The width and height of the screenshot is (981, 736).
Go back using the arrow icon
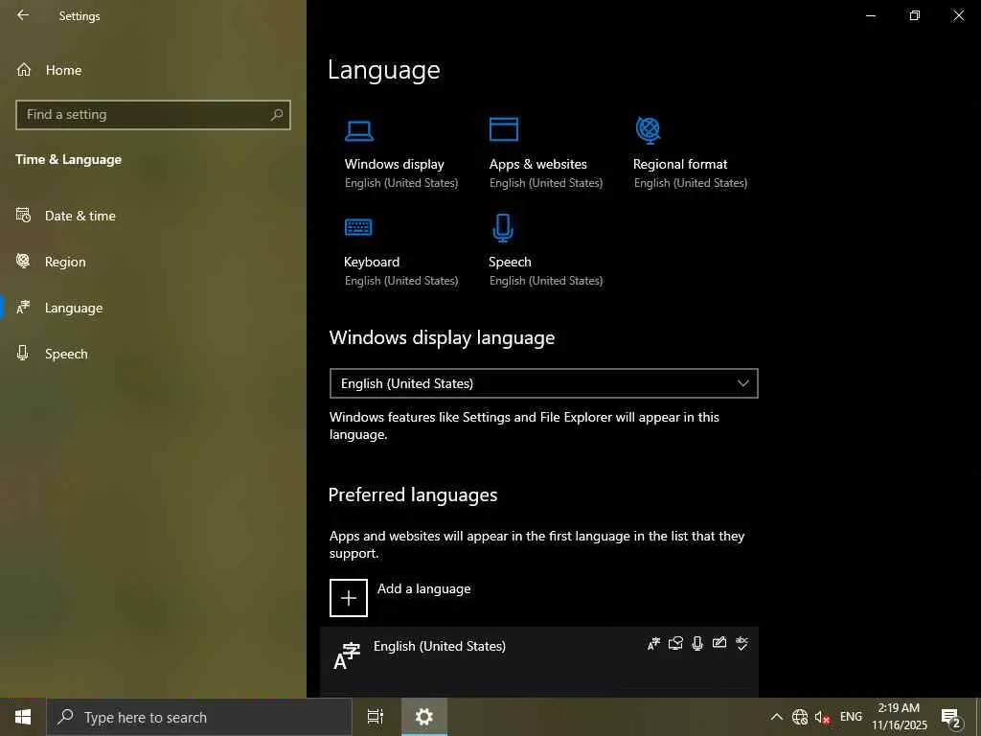point(23,15)
